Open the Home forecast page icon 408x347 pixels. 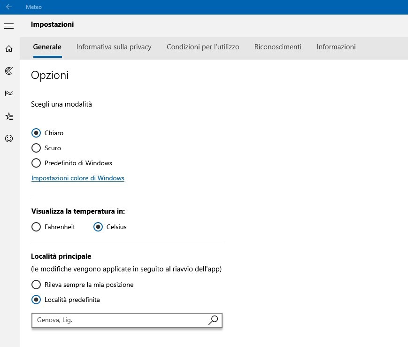[x=9, y=49]
